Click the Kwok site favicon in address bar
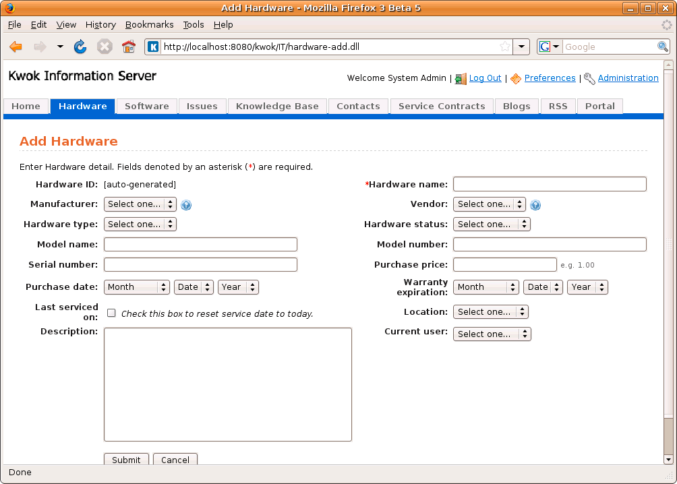Viewport: 677px width, 484px height. tap(153, 47)
